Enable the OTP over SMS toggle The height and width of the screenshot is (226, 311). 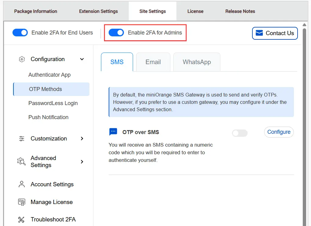pos(240,133)
